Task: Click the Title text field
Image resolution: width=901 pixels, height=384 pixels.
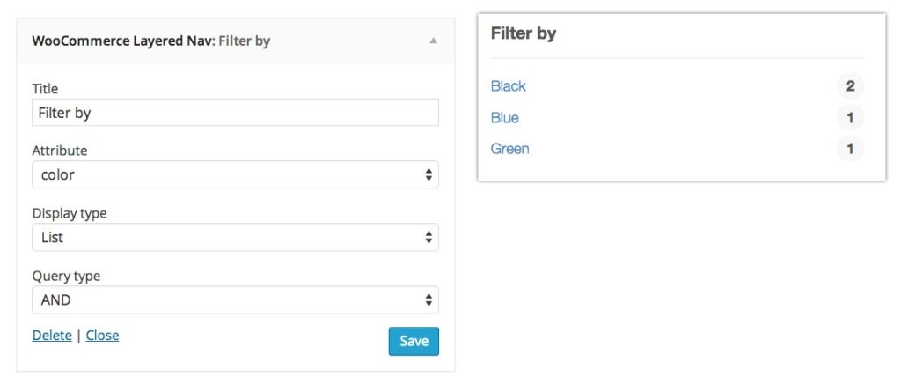Action: tap(235, 113)
